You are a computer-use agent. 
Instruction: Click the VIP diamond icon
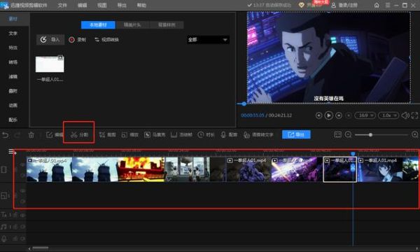pos(301,5)
